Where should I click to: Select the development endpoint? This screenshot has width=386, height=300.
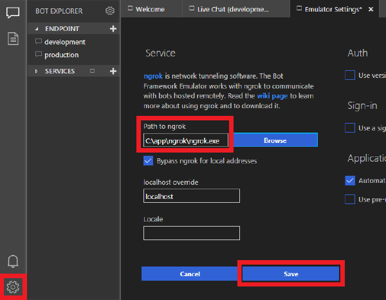click(64, 42)
